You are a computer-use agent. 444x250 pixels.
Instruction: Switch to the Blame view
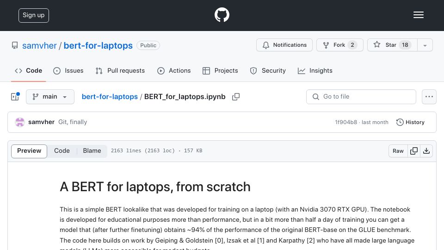pyautogui.click(x=92, y=151)
